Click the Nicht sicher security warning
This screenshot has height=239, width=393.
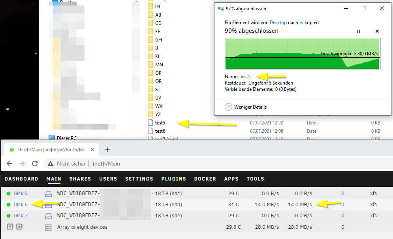(67, 164)
